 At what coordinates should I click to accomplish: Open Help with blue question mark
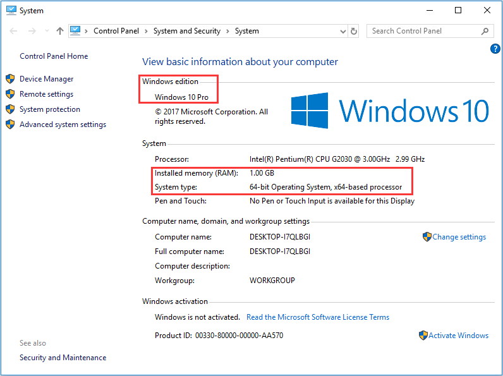(495, 49)
